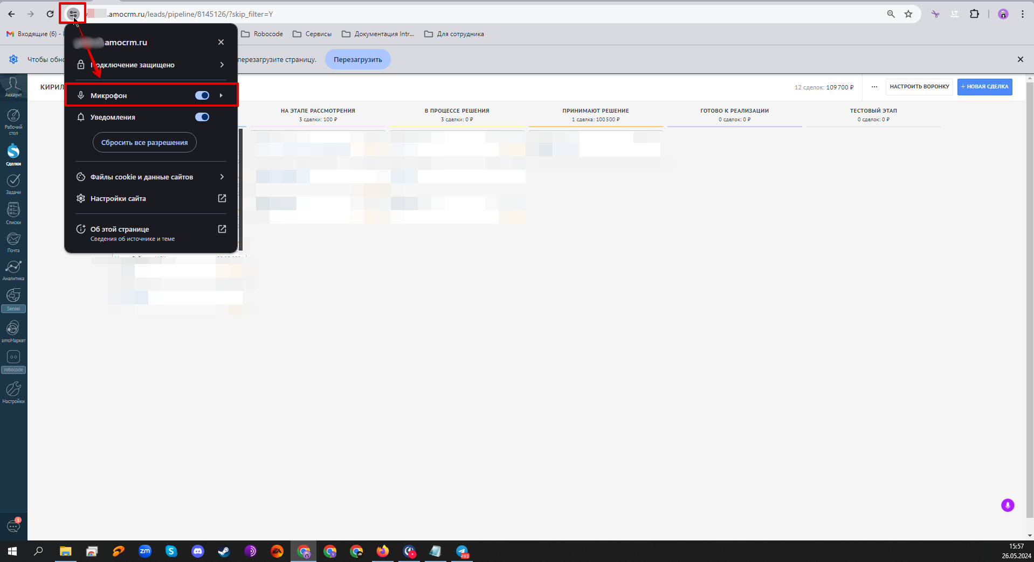The width and height of the screenshot is (1034, 562).
Task: Expand Файлы cookie и данные сайтов
Action: click(151, 177)
